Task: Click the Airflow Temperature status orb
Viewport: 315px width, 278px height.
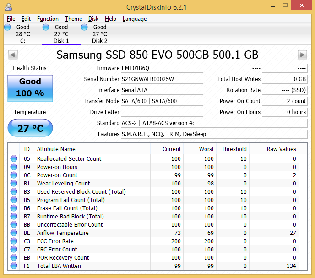Action: [x=14, y=233]
